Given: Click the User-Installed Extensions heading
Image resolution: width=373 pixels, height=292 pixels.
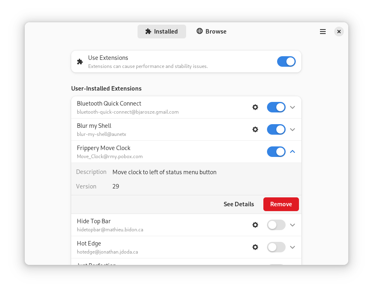Looking at the screenshot, I should click(106, 89).
